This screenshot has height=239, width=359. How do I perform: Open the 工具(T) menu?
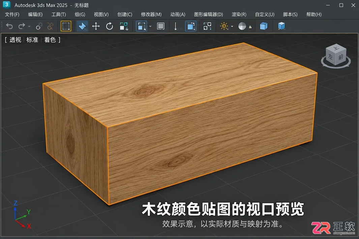coord(59,14)
